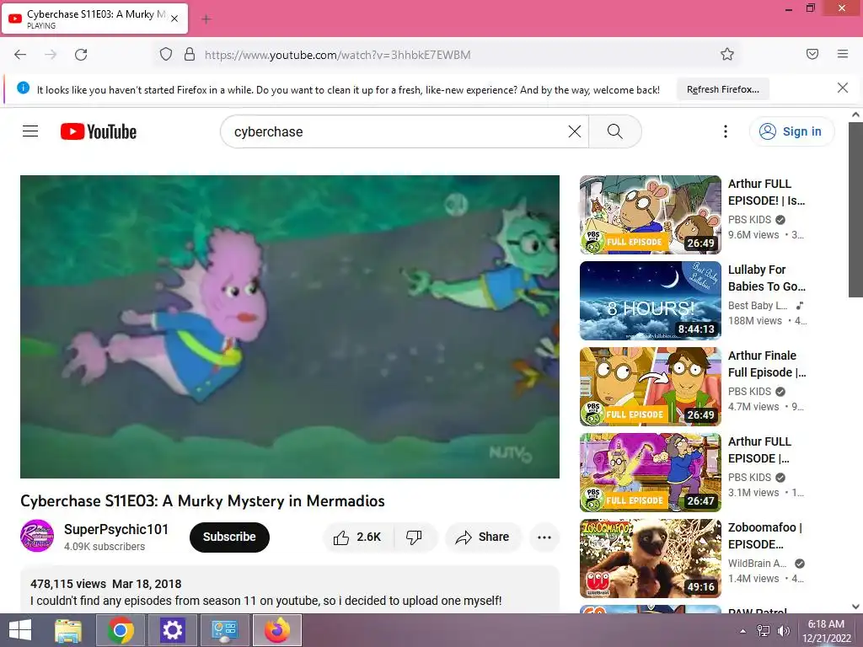The width and height of the screenshot is (863, 647).
Task: Click the Best Baby L... channel name
Action: tap(758, 305)
